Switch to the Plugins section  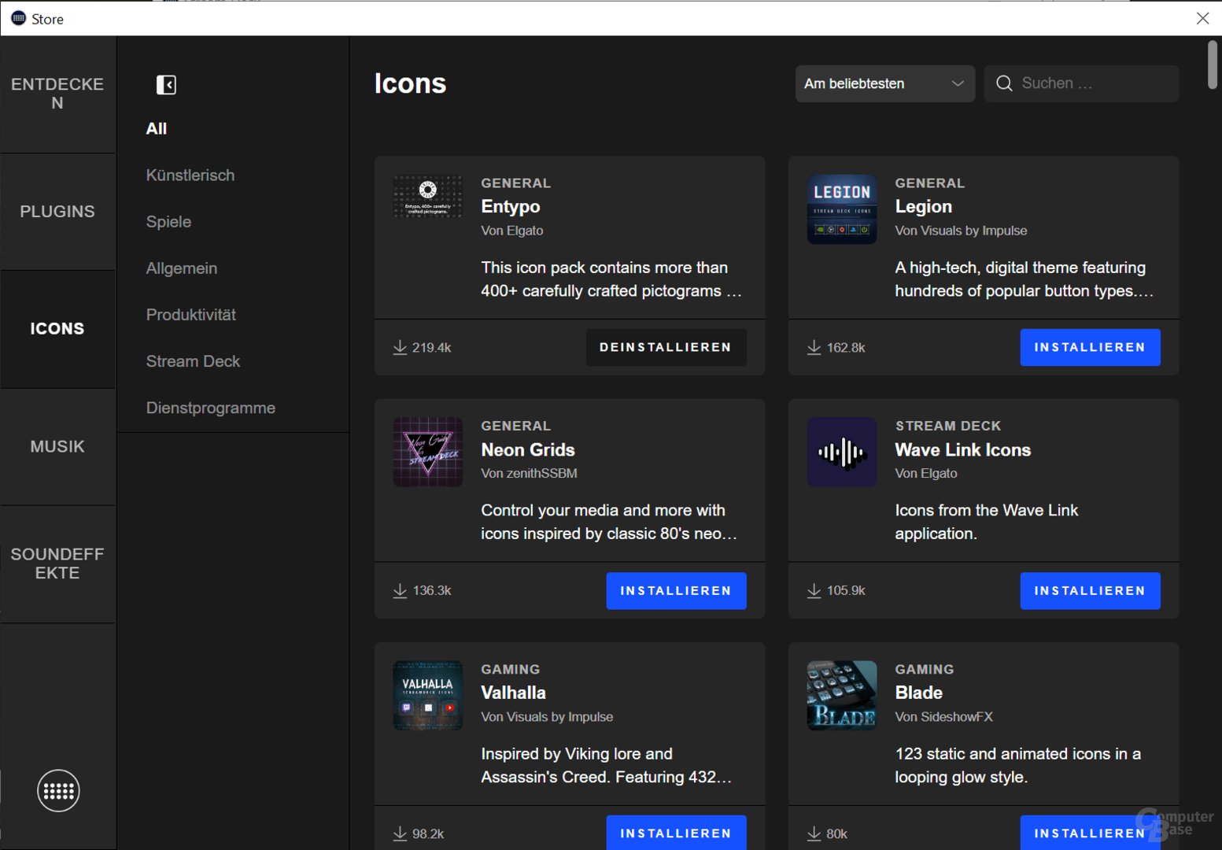pos(57,211)
